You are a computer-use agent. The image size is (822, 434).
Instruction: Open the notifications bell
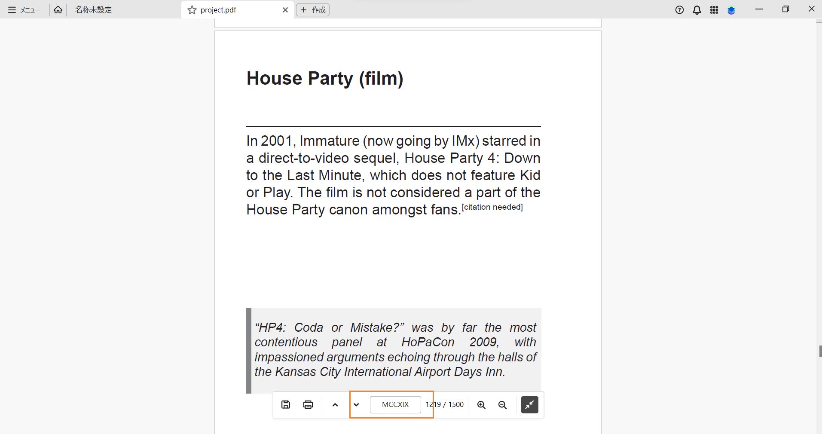click(x=697, y=10)
